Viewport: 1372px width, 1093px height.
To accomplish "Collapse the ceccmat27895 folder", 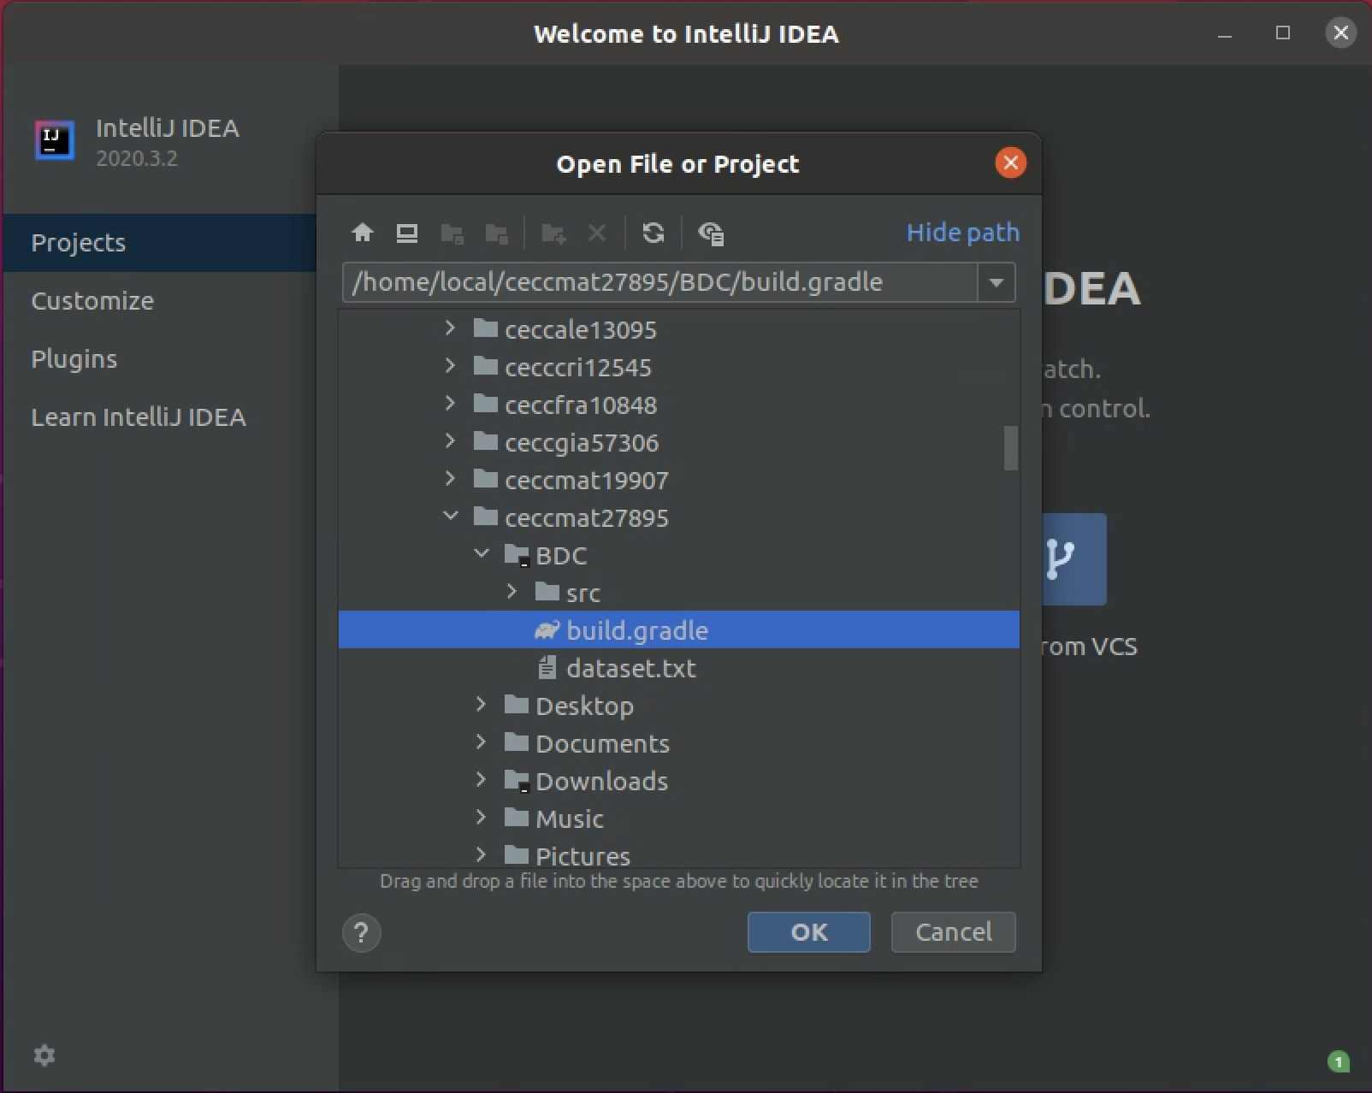I will pyautogui.click(x=451, y=516).
